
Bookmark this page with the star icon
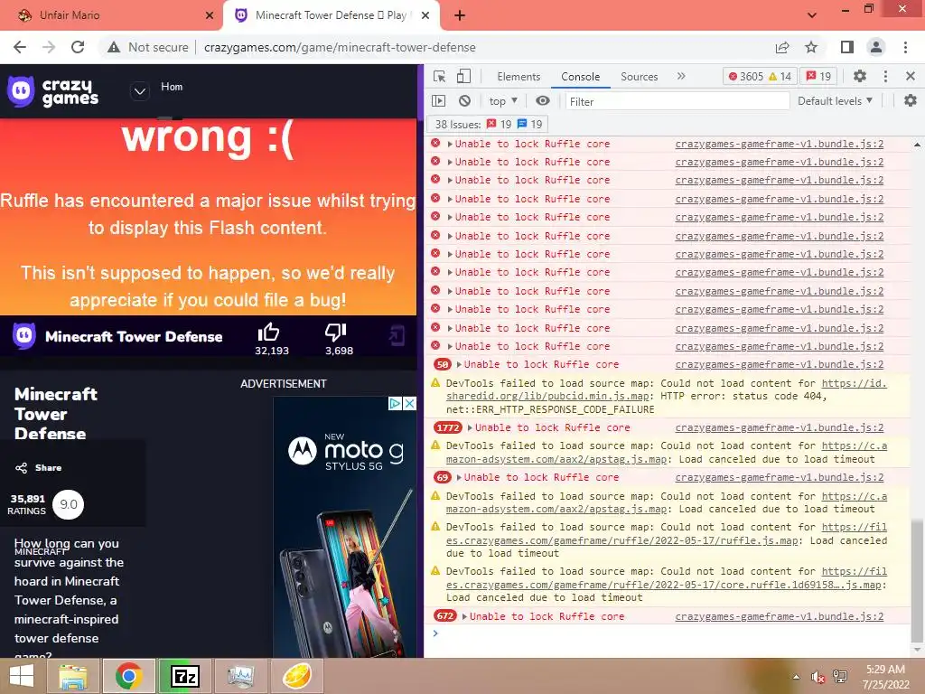[811, 47]
